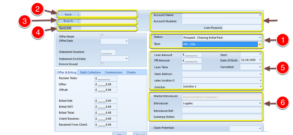Image resolution: width=293 pixels, height=135 pixels.
Task: Click the Statement Number field
Action: point(108,52)
